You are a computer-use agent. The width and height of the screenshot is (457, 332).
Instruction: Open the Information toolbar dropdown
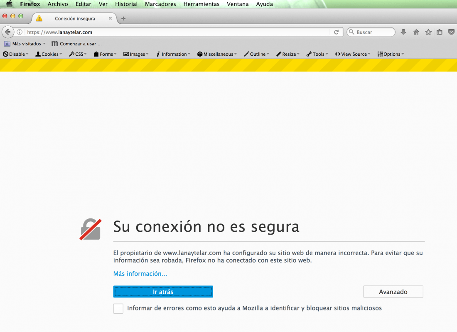click(x=173, y=54)
